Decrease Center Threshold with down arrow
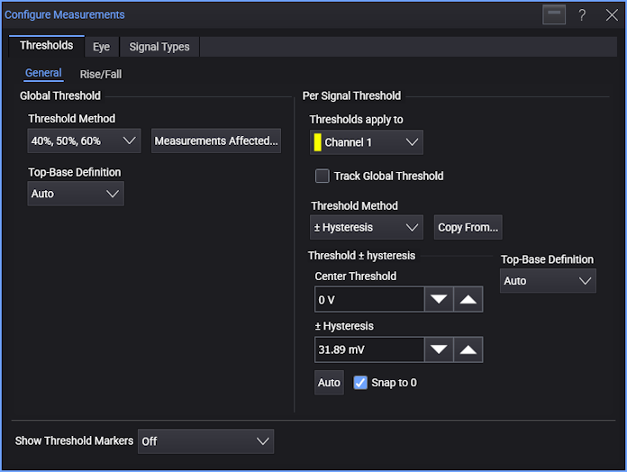The height and width of the screenshot is (472, 627). tap(439, 299)
